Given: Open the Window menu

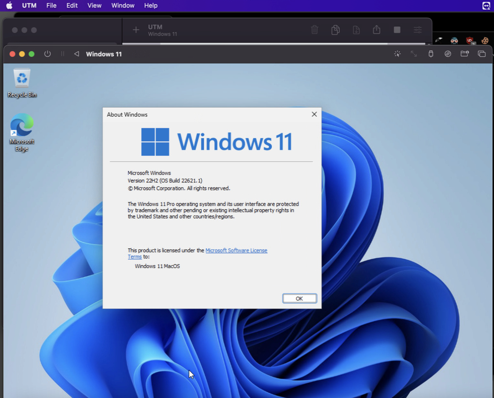Looking at the screenshot, I should click(123, 5).
